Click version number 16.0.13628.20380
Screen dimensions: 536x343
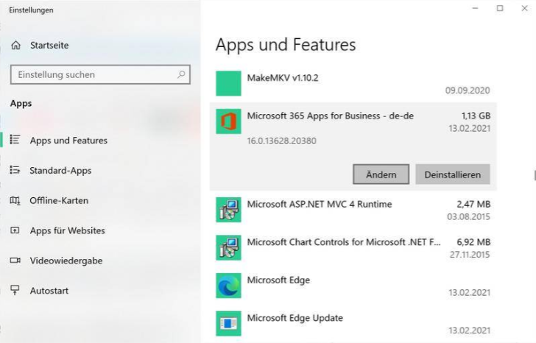click(282, 141)
